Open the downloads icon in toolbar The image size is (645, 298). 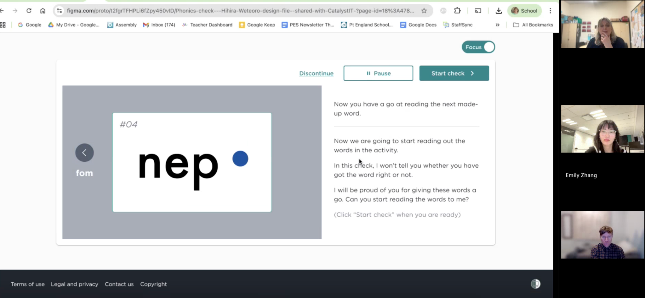click(498, 11)
